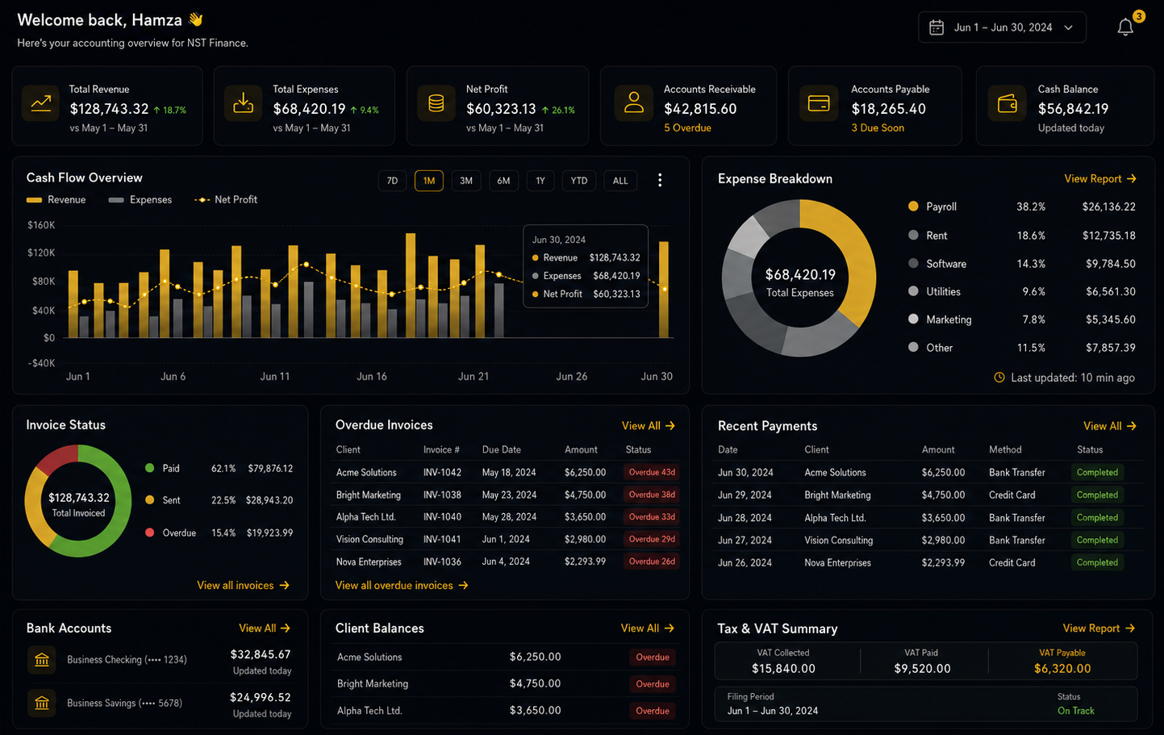Click Marketing amount $5,345.60
The width and height of the screenshot is (1164, 735).
coord(1110,319)
